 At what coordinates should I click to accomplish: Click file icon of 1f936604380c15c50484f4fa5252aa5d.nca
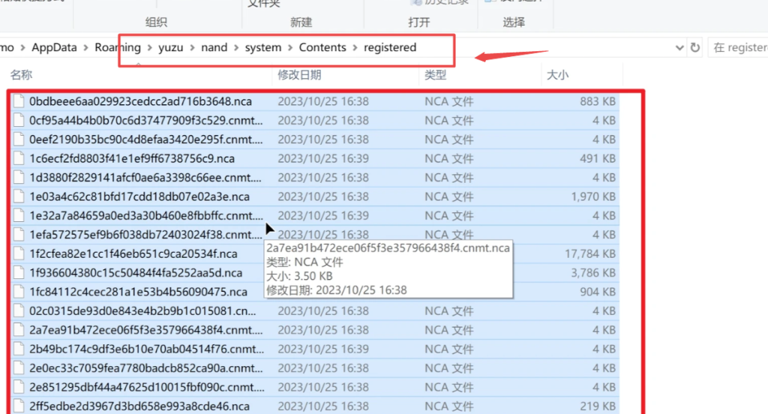(x=19, y=273)
